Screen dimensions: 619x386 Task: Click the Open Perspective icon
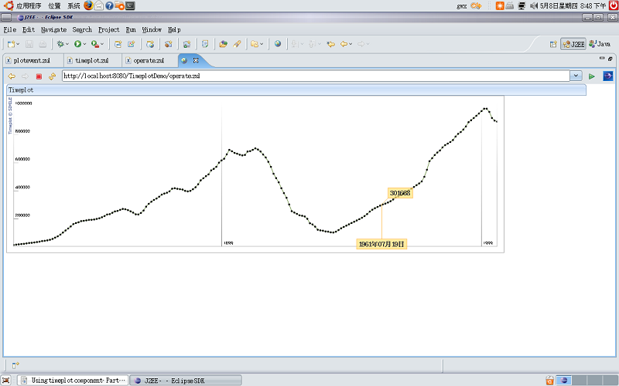[x=553, y=44]
